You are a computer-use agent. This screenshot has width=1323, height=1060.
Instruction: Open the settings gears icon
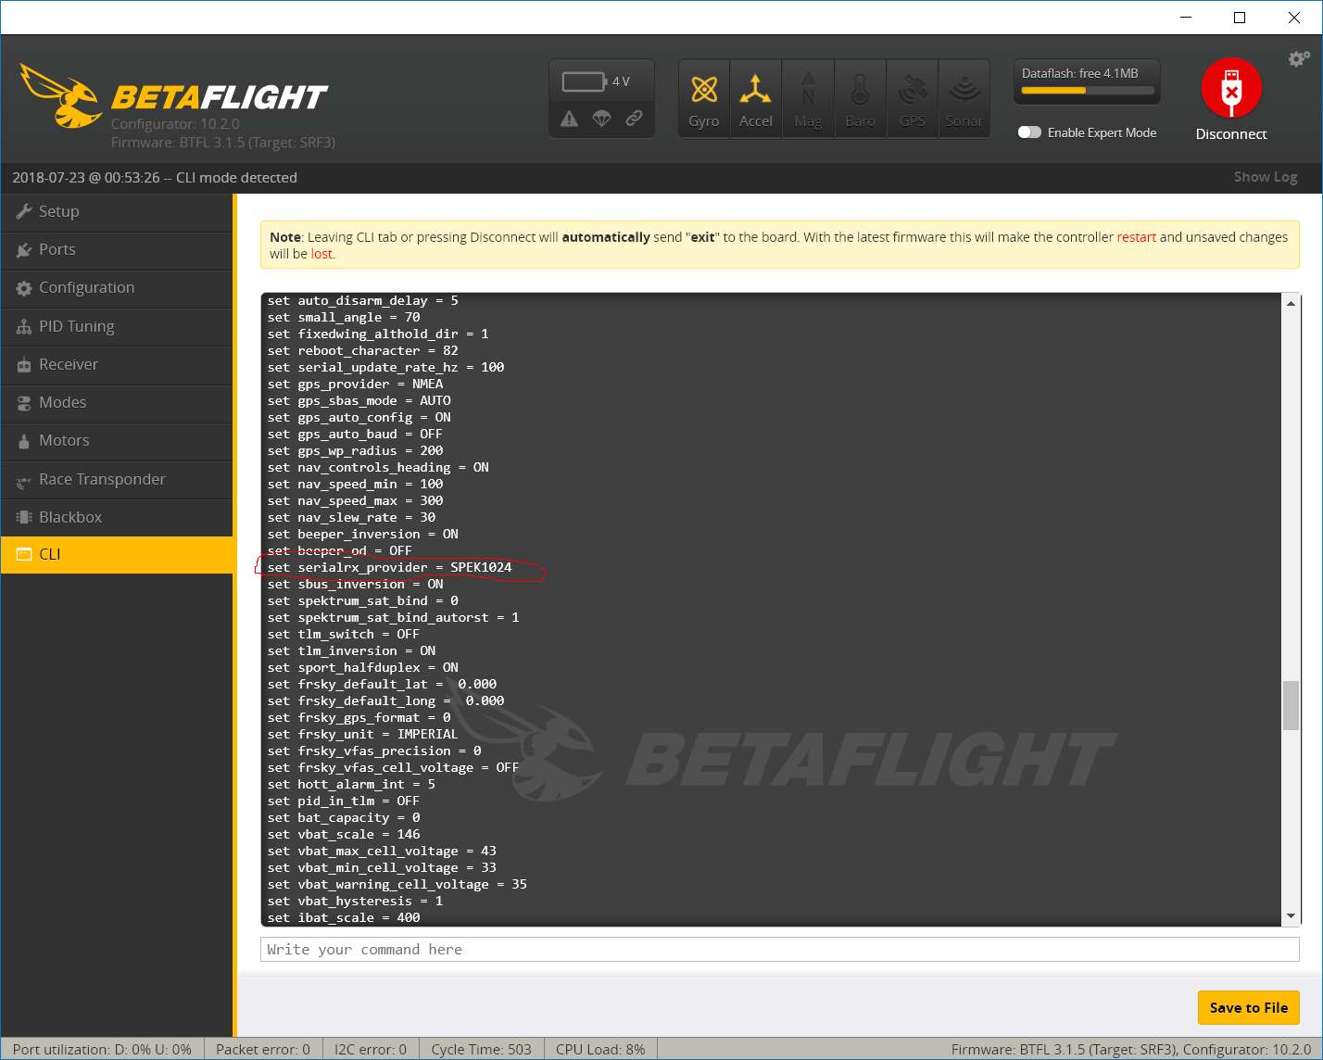[x=1299, y=59]
